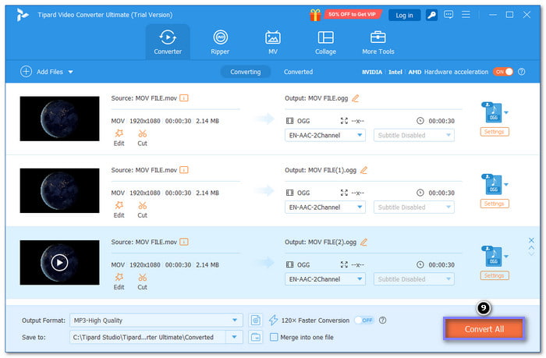Open More Tools tab
Screen dimensions: 546x358
point(378,42)
